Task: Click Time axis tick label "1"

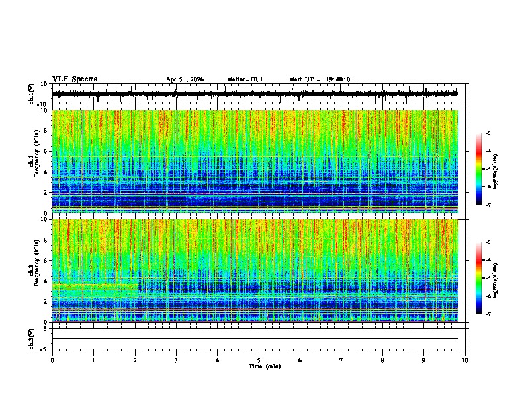Action: coord(93,360)
